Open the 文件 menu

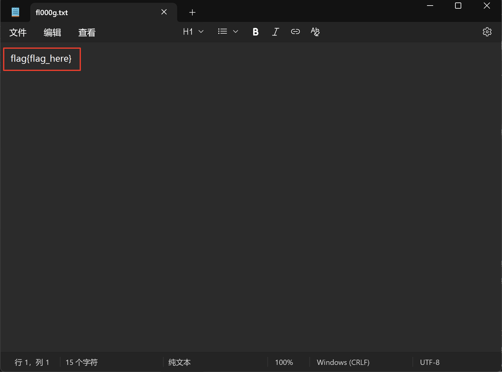[x=18, y=32]
